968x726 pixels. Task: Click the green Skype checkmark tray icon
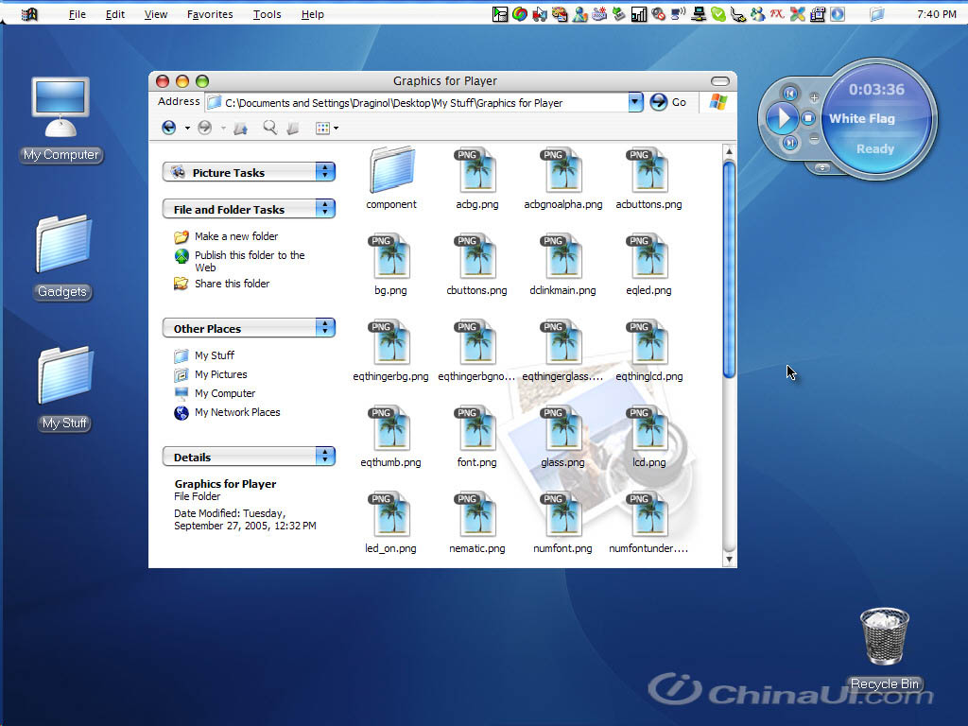click(x=718, y=13)
